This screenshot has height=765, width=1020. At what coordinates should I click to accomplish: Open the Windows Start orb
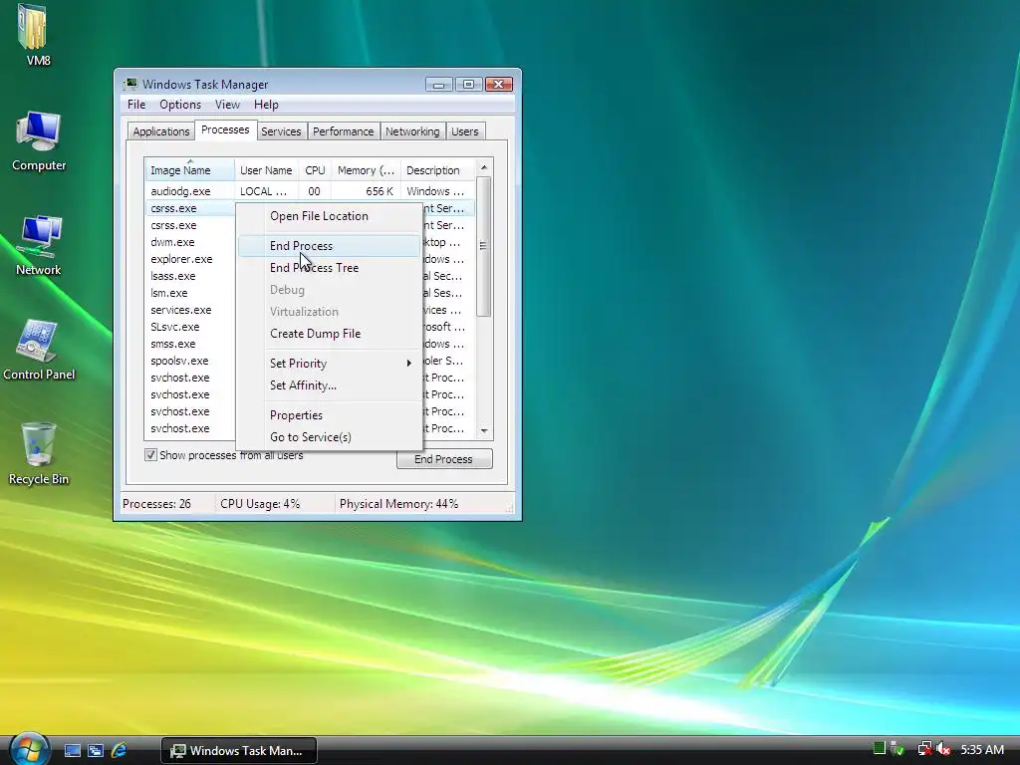pyautogui.click(x=29, y=749)
